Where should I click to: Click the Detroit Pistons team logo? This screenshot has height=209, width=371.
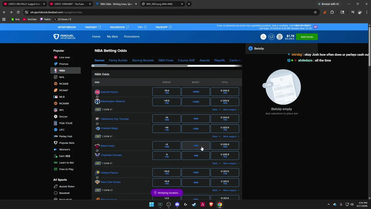tap(97, 92)
